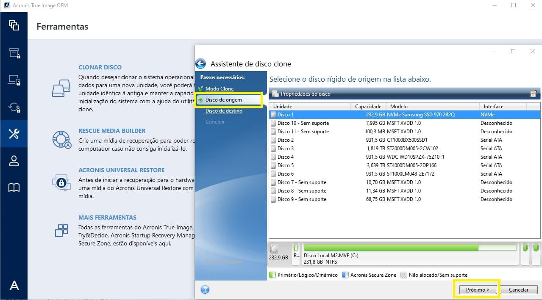Click the column chooser icon in toolbar

click(x=534, y=94)
